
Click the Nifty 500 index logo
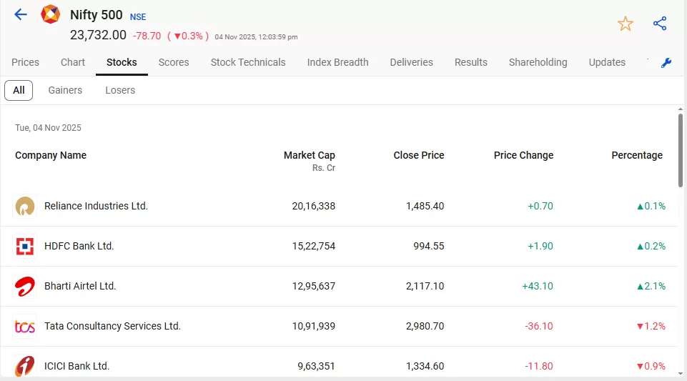[50, 14]
